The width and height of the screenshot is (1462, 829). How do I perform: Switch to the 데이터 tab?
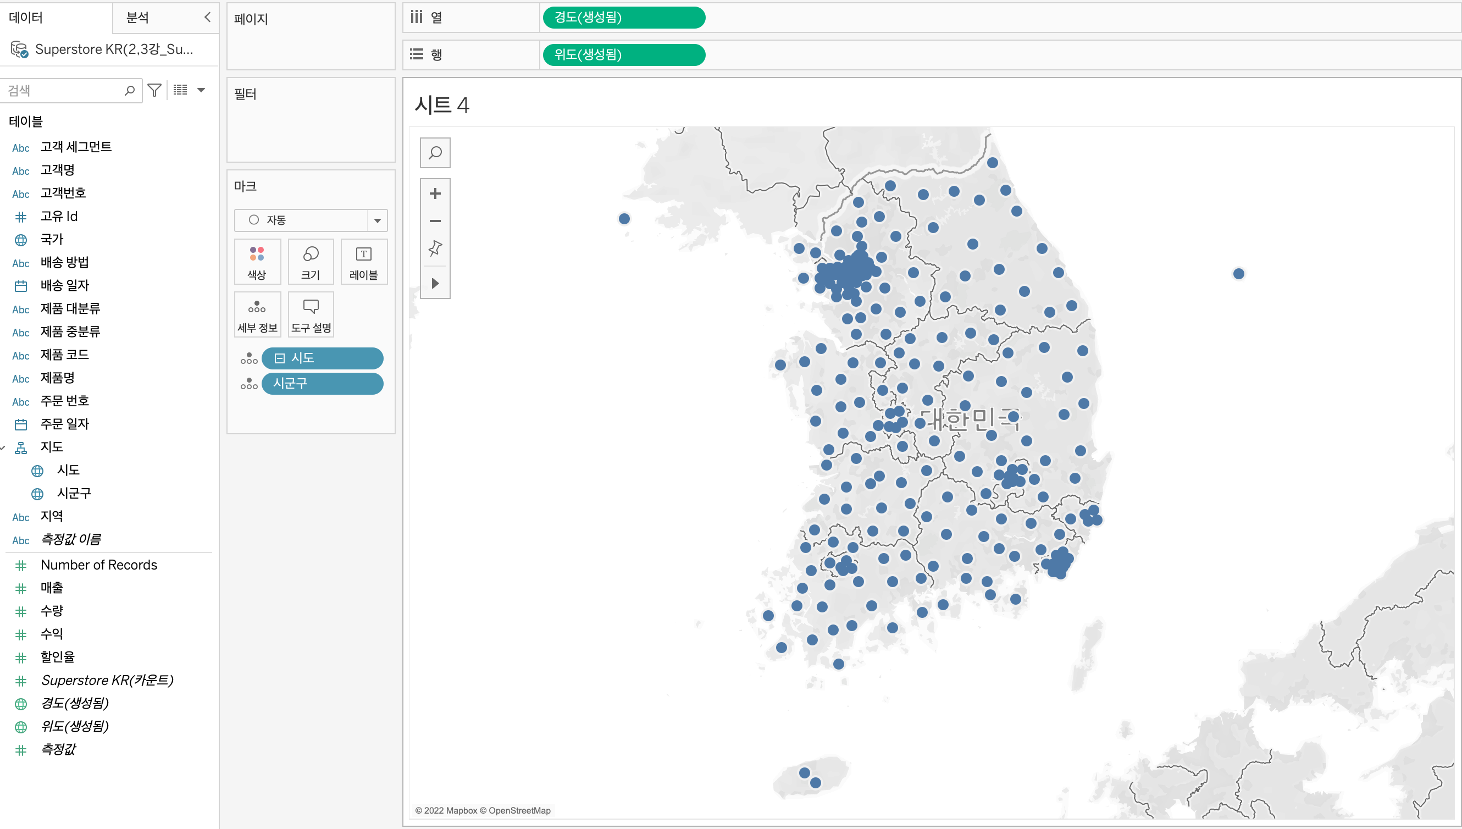(26, 18)
